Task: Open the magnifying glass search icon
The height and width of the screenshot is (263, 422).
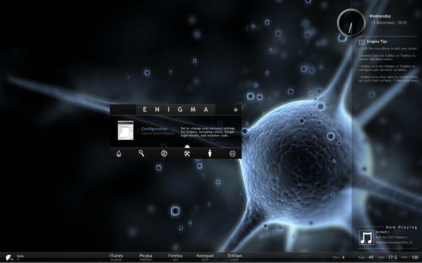Action: tap(141, 153)
